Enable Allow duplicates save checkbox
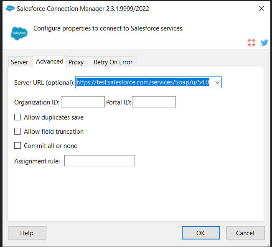Screen dimensions: 272x247 click(18, 117)
